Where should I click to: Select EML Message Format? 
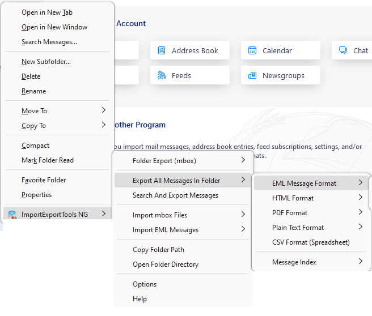(311, 183)
